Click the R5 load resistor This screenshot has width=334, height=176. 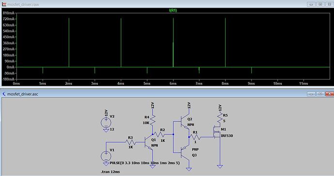(220, 118)
